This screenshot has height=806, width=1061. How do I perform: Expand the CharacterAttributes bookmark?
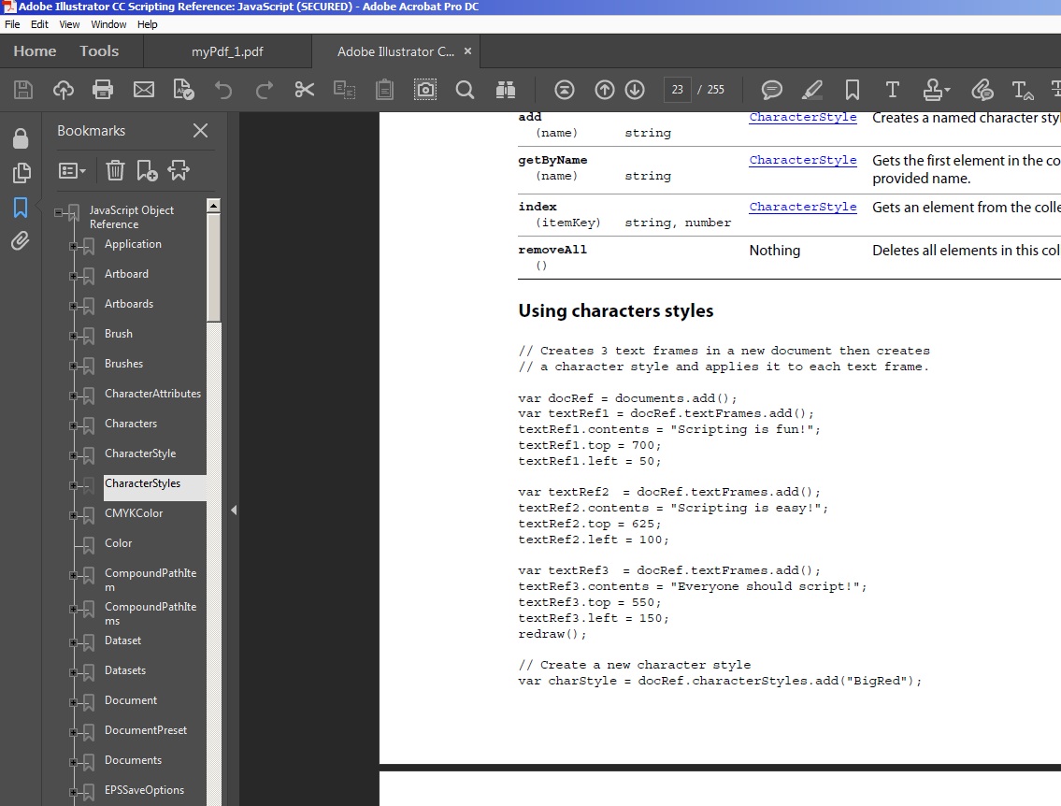click(x=73, y=396)
